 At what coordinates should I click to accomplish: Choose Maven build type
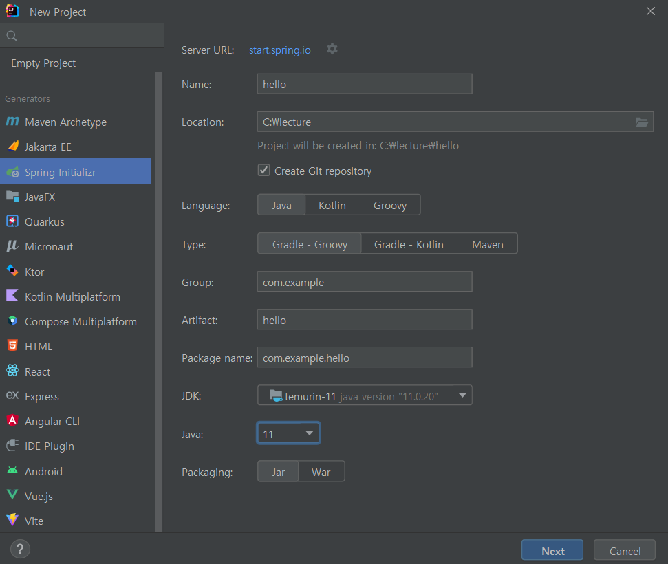(487, 244)
